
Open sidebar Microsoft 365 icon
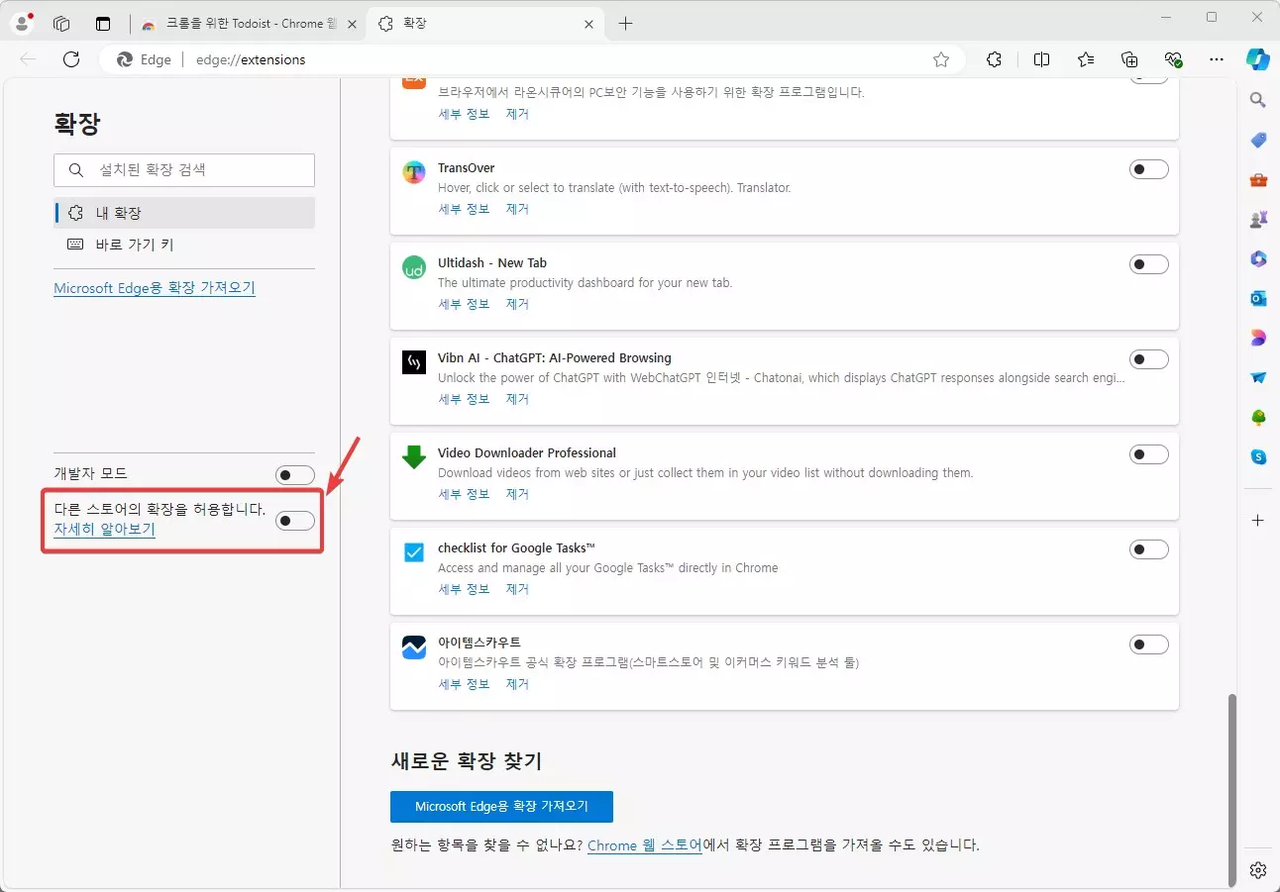point(1258,258)
